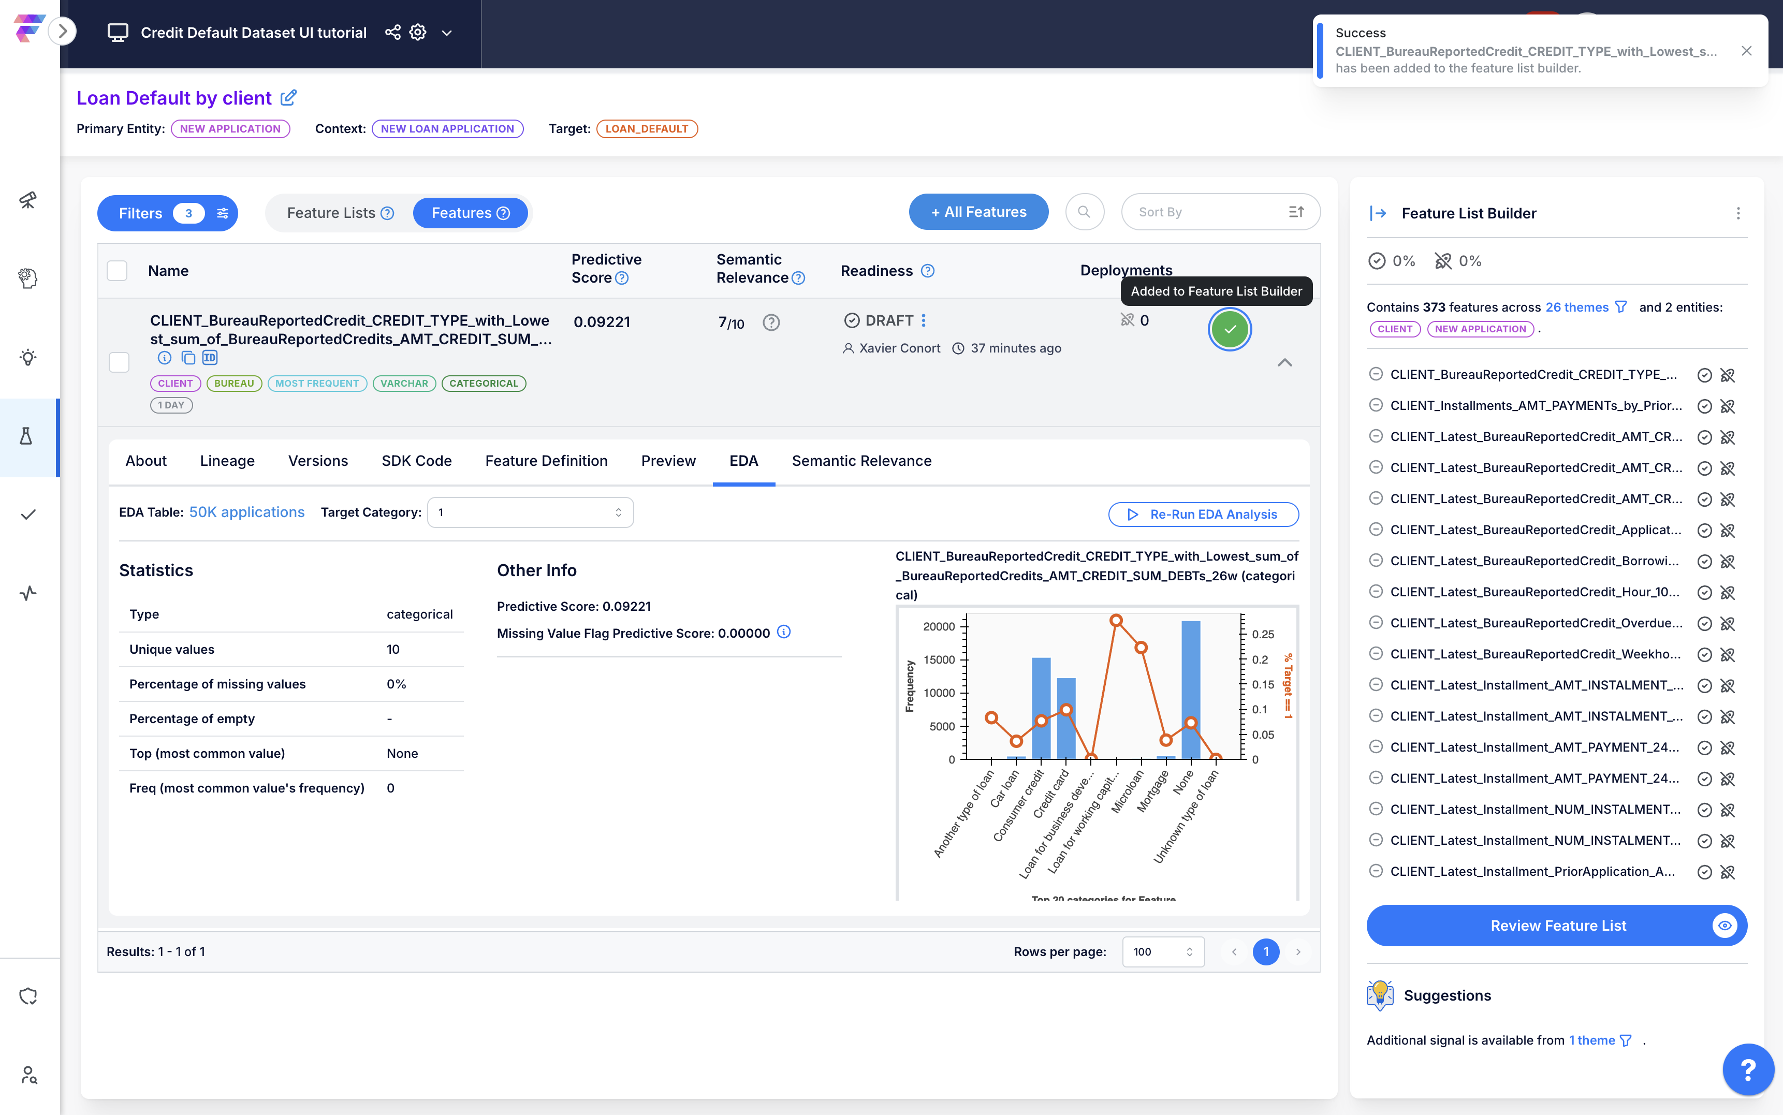The image size is (1783, 1115).
Task: Open Feature List Builder three-dot menu
Action: [x=1738, y=213]
